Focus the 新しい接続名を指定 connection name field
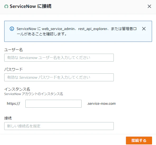 pyautogui.click(x=59, y=126)
